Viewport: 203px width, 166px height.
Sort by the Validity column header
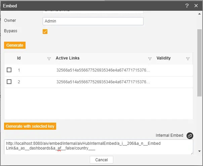coord(164,58)
